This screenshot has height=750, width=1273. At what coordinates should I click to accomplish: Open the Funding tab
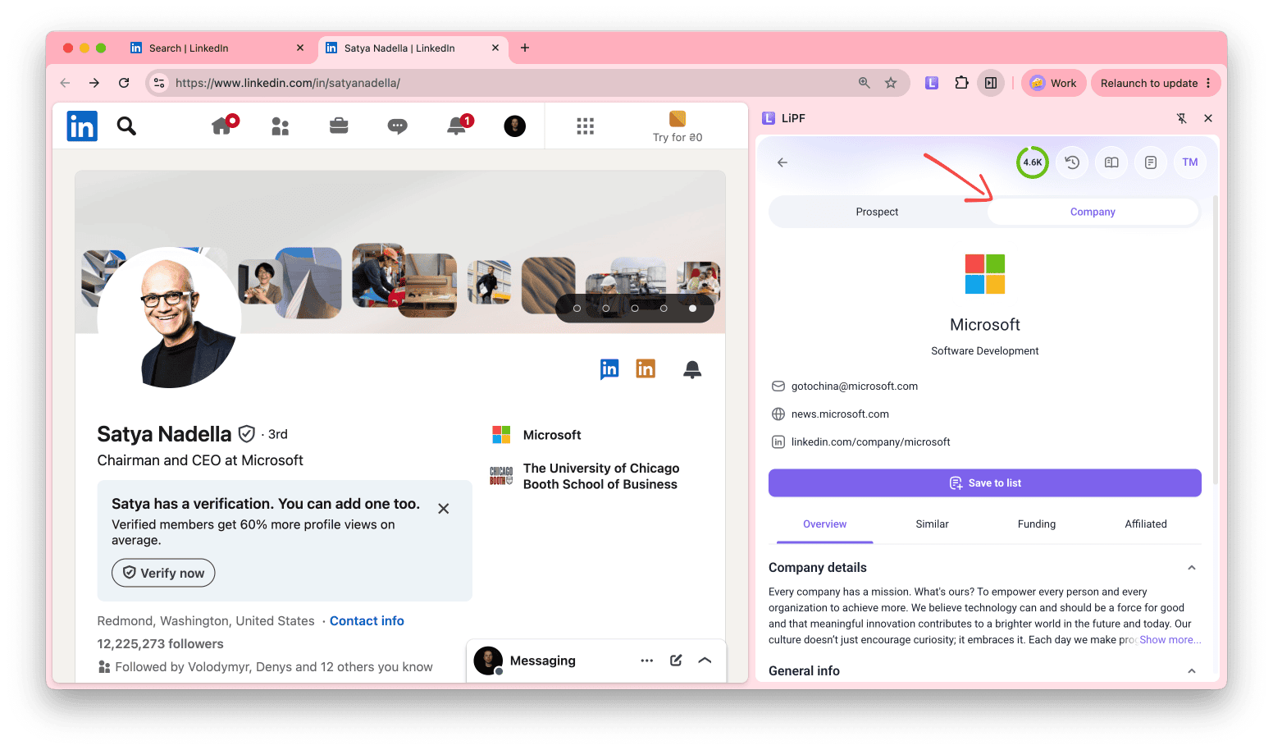pyautogui.click(x=1037, y=524)
